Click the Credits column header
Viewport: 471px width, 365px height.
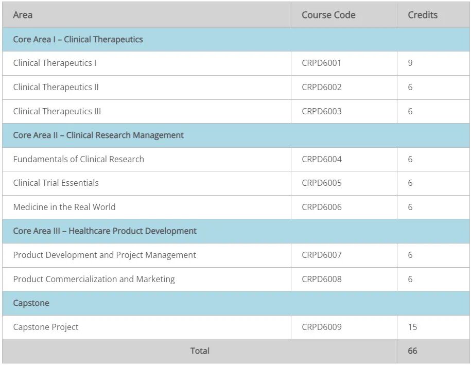click(x=423, y=15)
